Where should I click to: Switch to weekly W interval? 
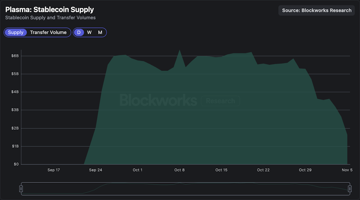(89, 32)
